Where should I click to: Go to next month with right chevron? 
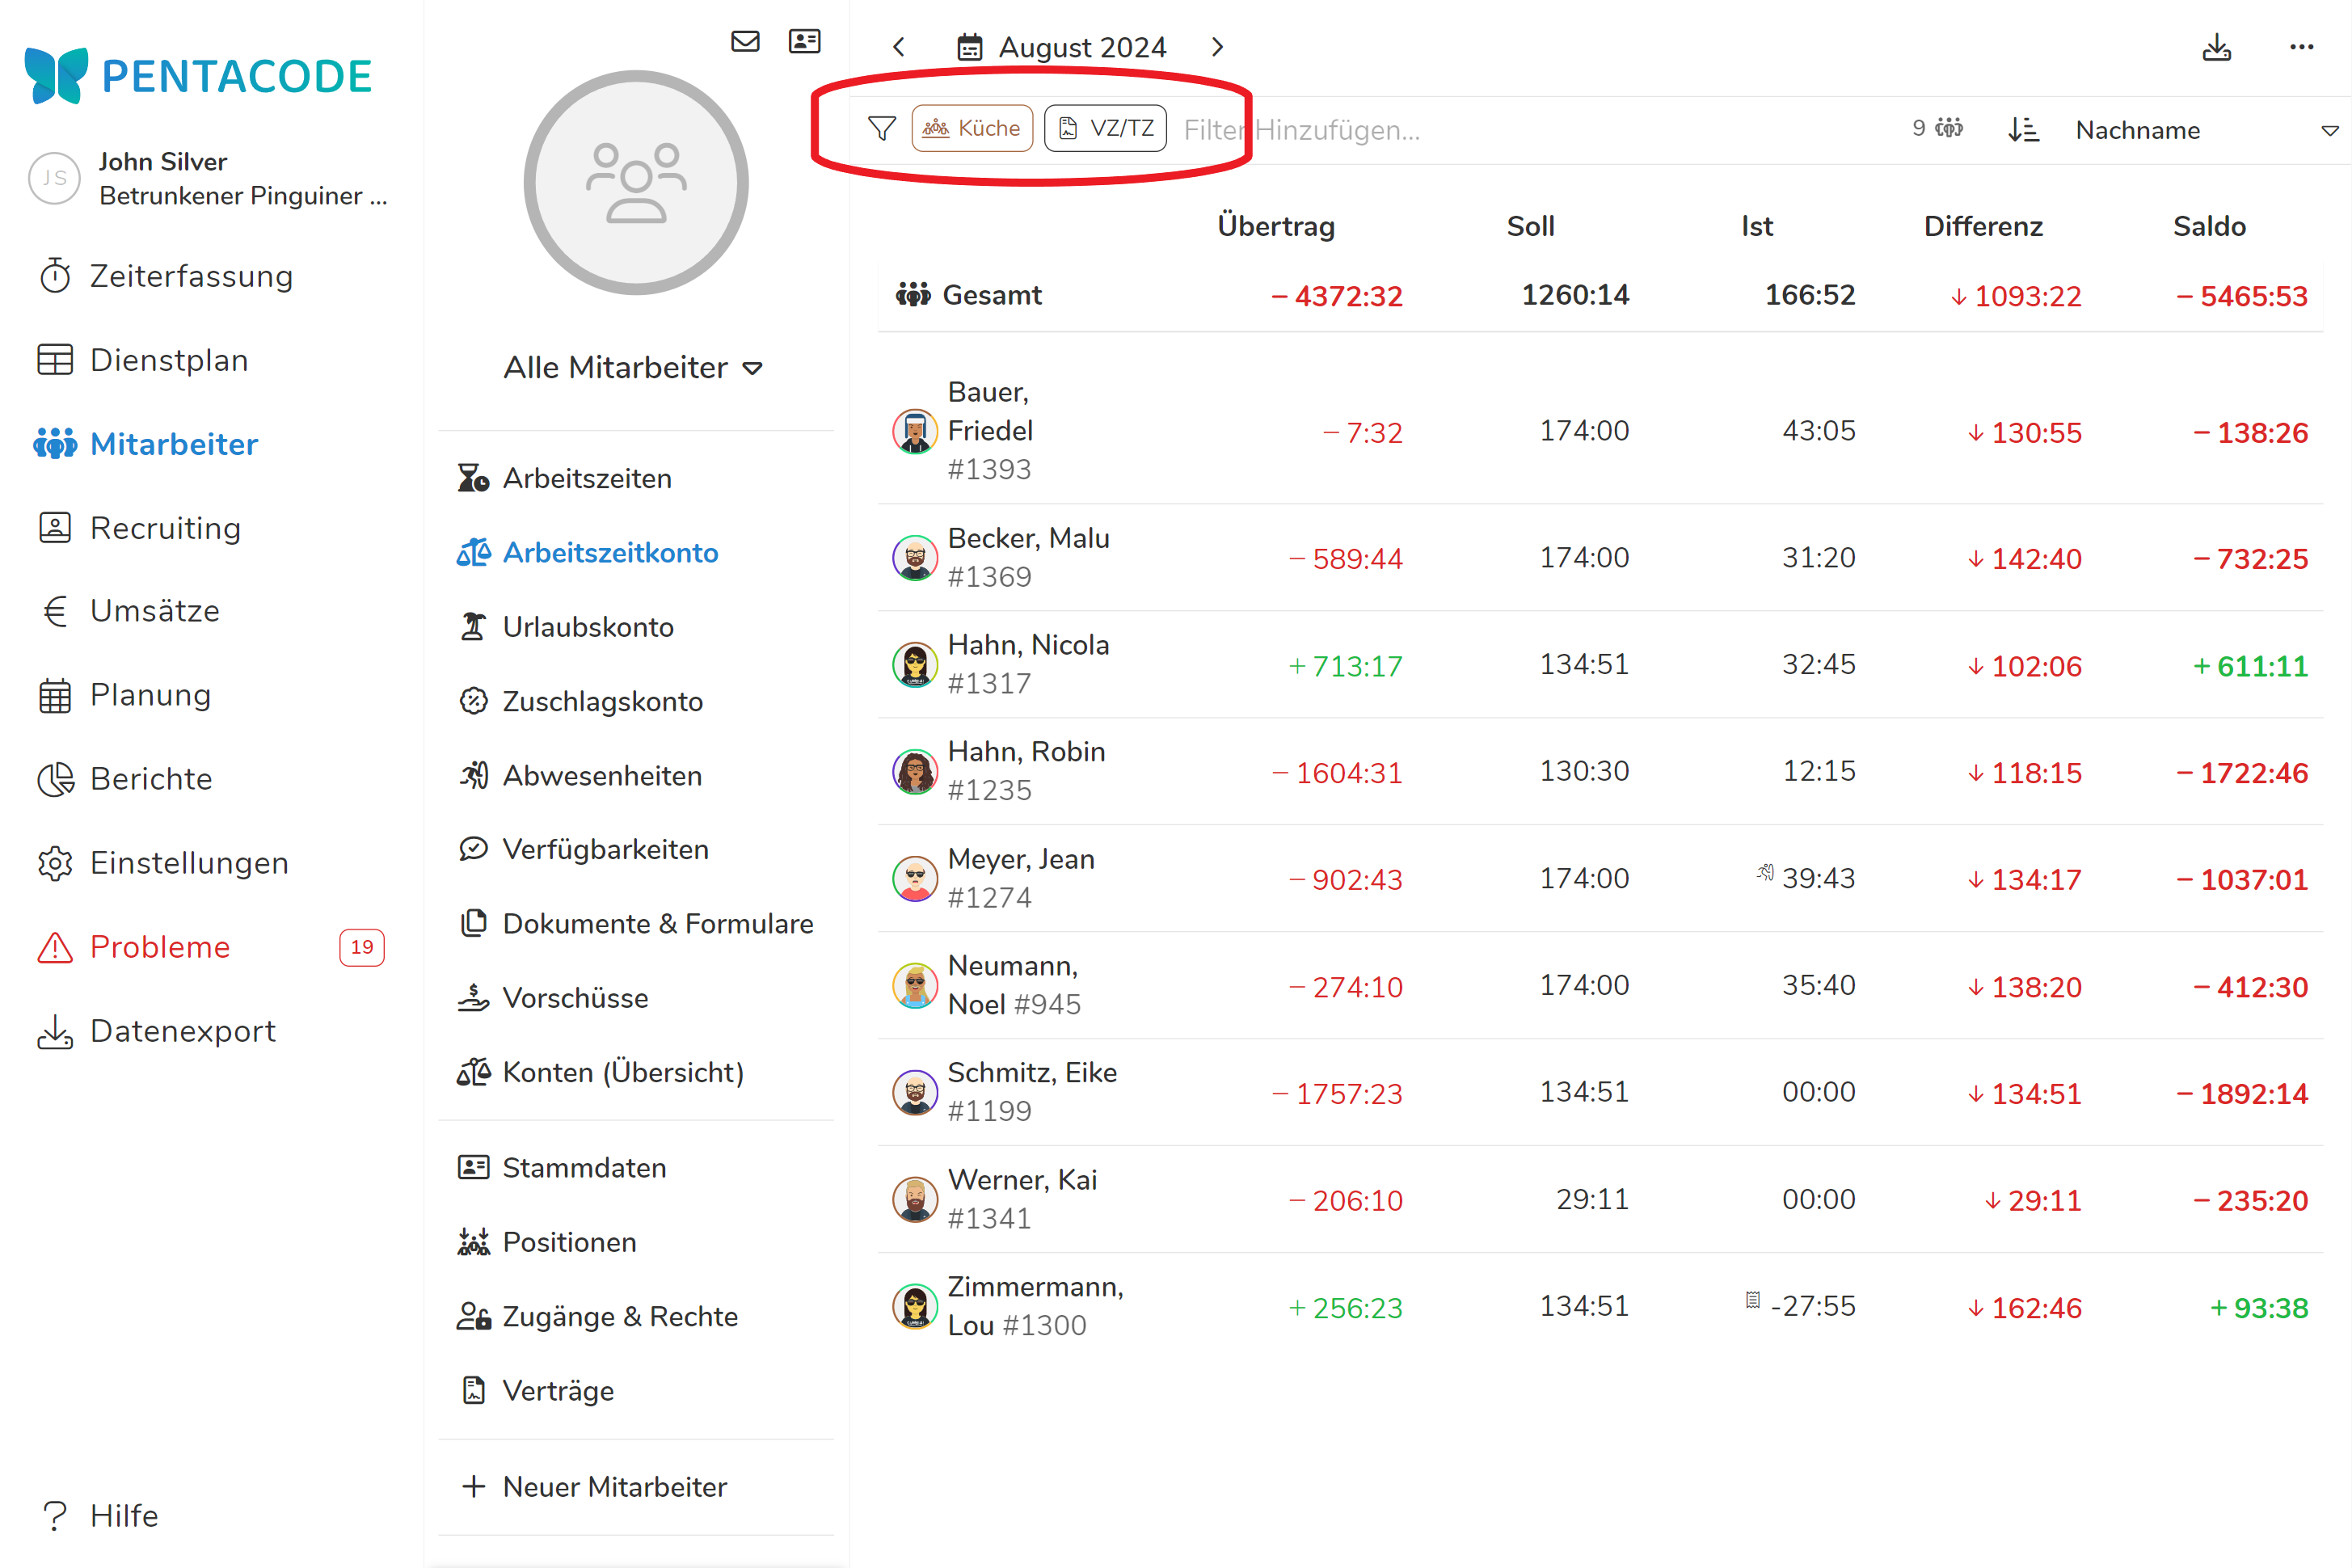click(1217, 47)
